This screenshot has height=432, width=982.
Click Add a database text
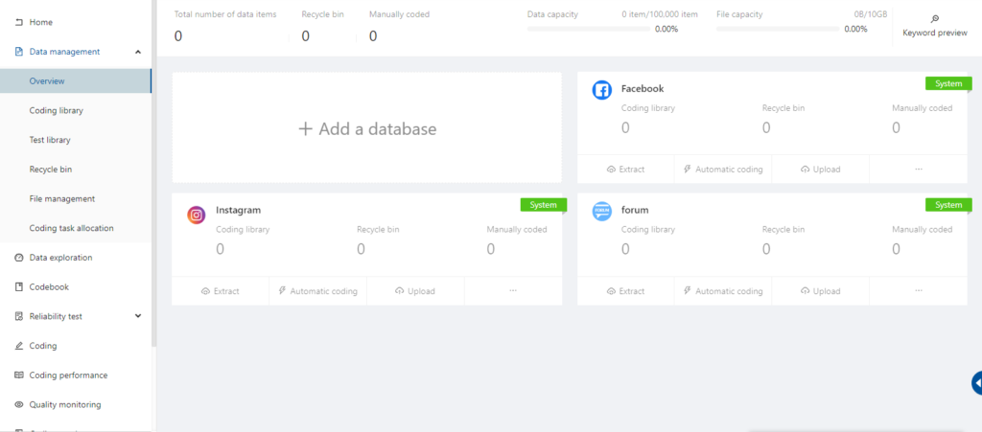tap(378, 129)
